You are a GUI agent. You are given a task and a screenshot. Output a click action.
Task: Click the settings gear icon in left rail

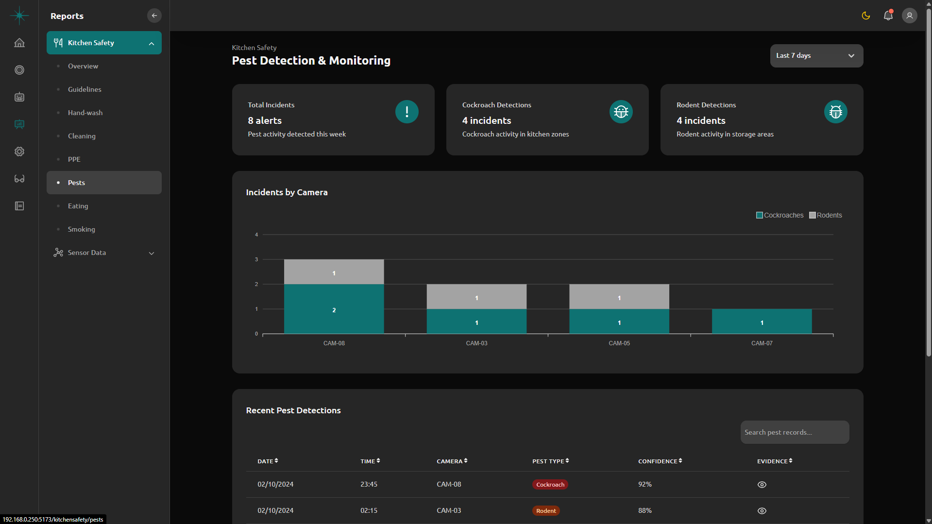19,152
